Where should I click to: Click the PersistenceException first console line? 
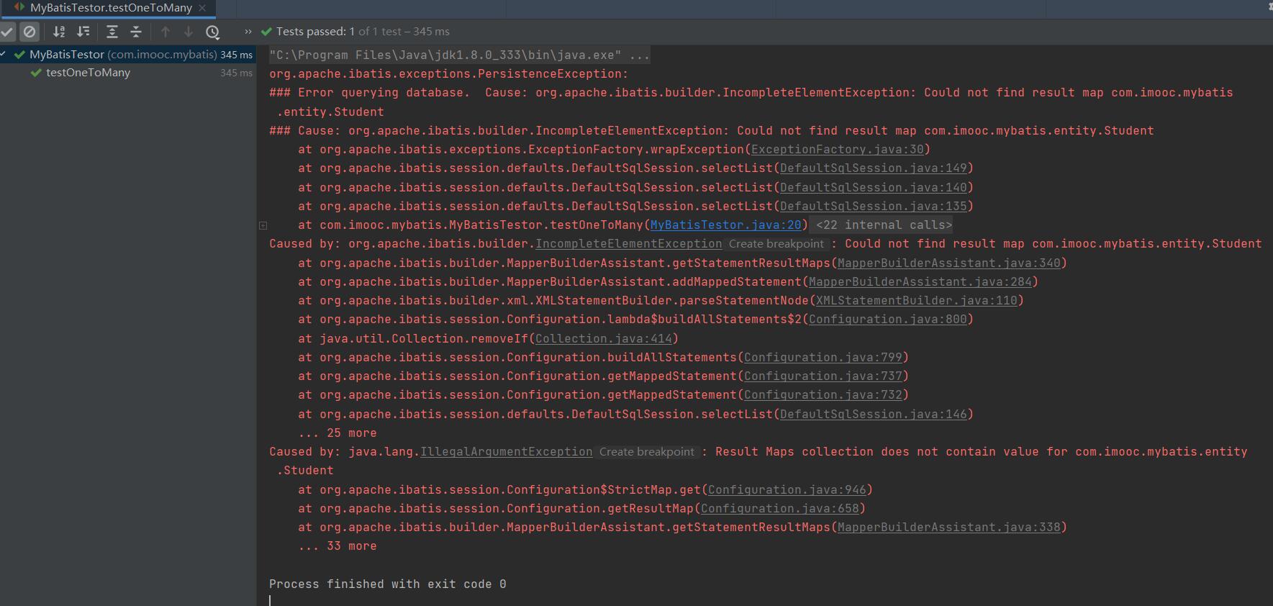(448, 74)
